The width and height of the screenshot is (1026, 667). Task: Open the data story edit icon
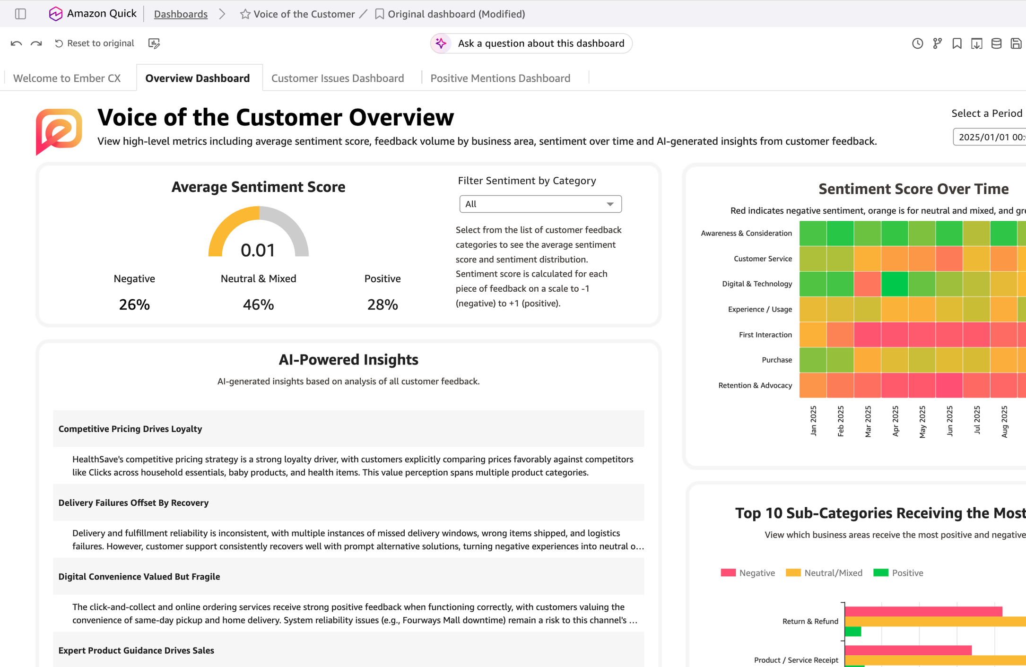[x=154, y=43]
